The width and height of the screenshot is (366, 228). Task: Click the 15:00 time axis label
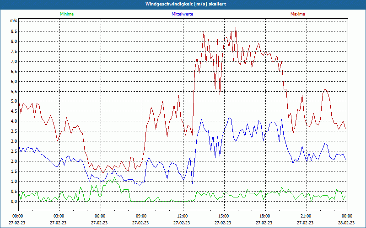[x=223, y=216]
